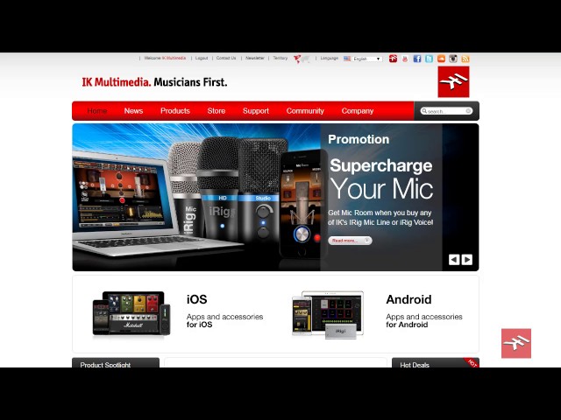Open the Support menu
This screenshot has width=561, height=420.
pos(256,111)
